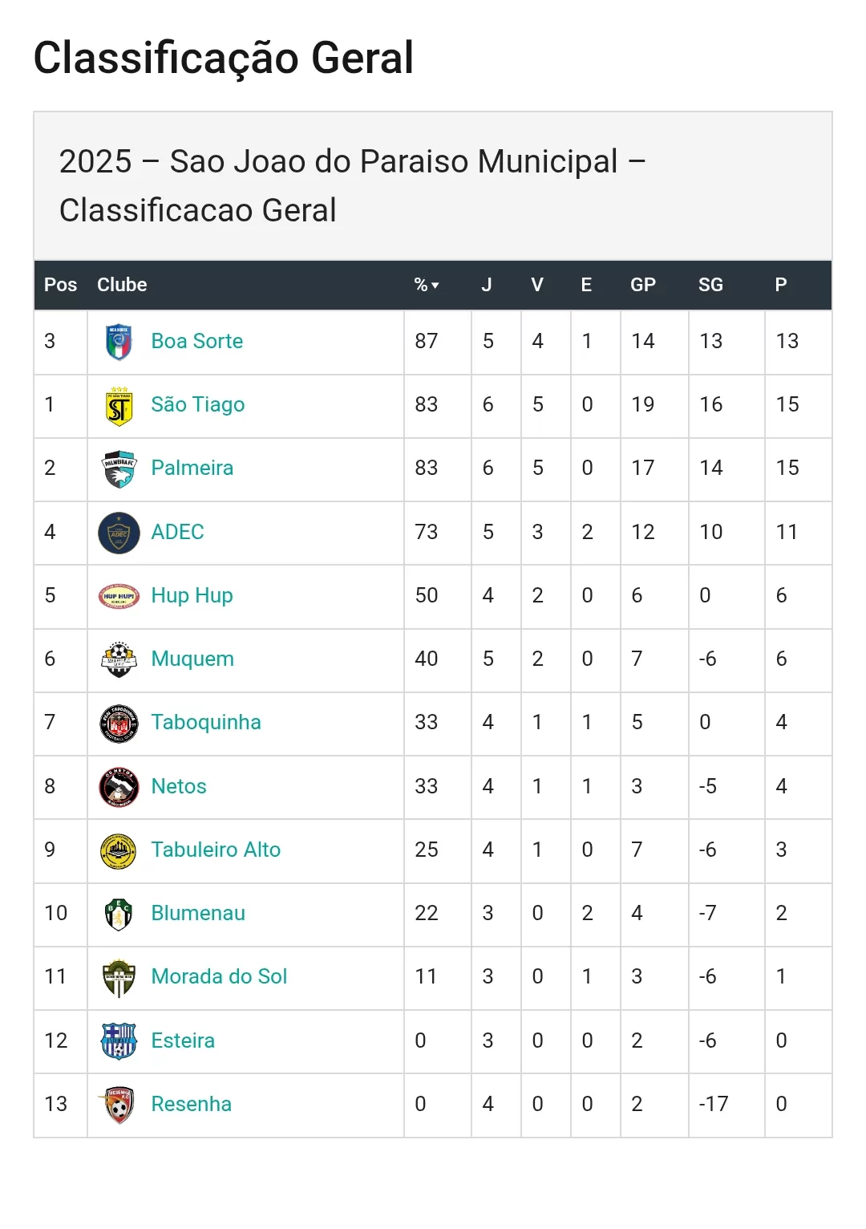This screenshot has width=866, height=1229.
Task: Click the Netos team crest
Action: [x=119, y=787]
